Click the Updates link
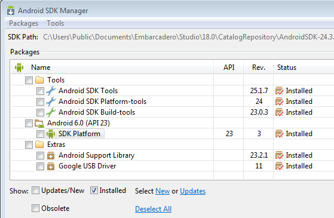The height and width of the screenshot is (218, 334). coord(193,191)
